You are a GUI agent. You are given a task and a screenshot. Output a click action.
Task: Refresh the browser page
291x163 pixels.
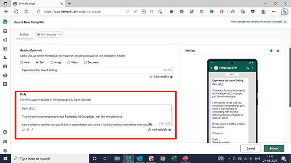coord(16,12)
